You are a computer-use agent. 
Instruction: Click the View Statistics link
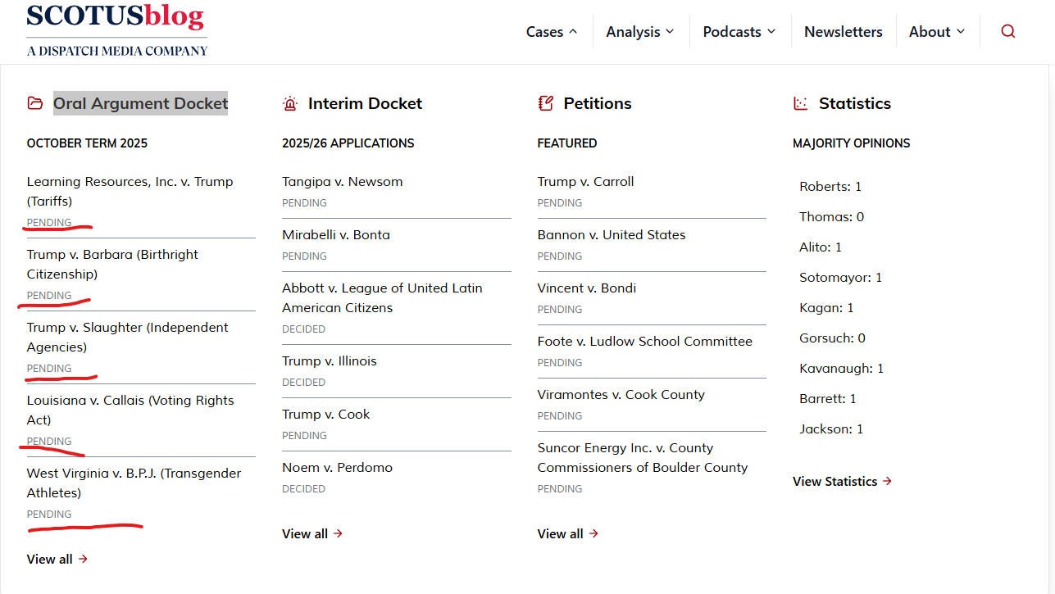point(842,482)
